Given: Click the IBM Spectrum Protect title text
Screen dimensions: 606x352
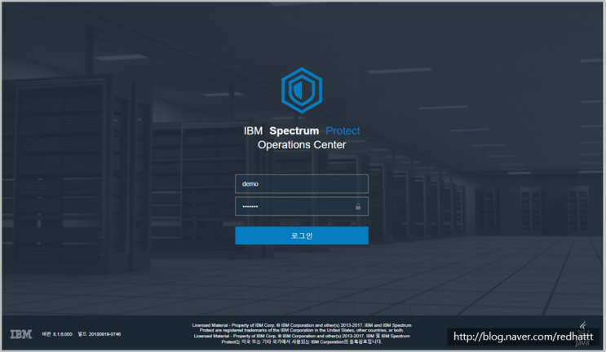Looking at the screenshot, I should 302,131.
